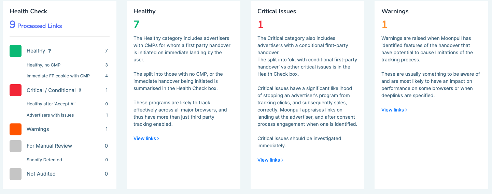Click the Critical / Conditional help question mark
492x194 pixels.
[x=80, y=90]
